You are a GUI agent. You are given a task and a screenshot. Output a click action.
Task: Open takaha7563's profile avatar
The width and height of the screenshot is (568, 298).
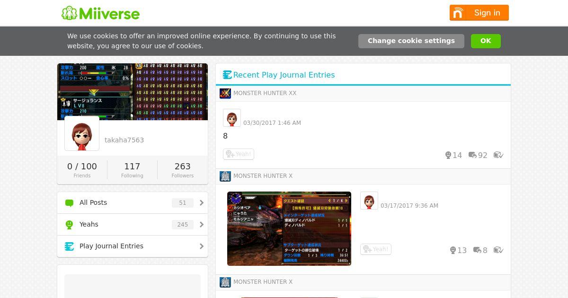click(82, 133)
